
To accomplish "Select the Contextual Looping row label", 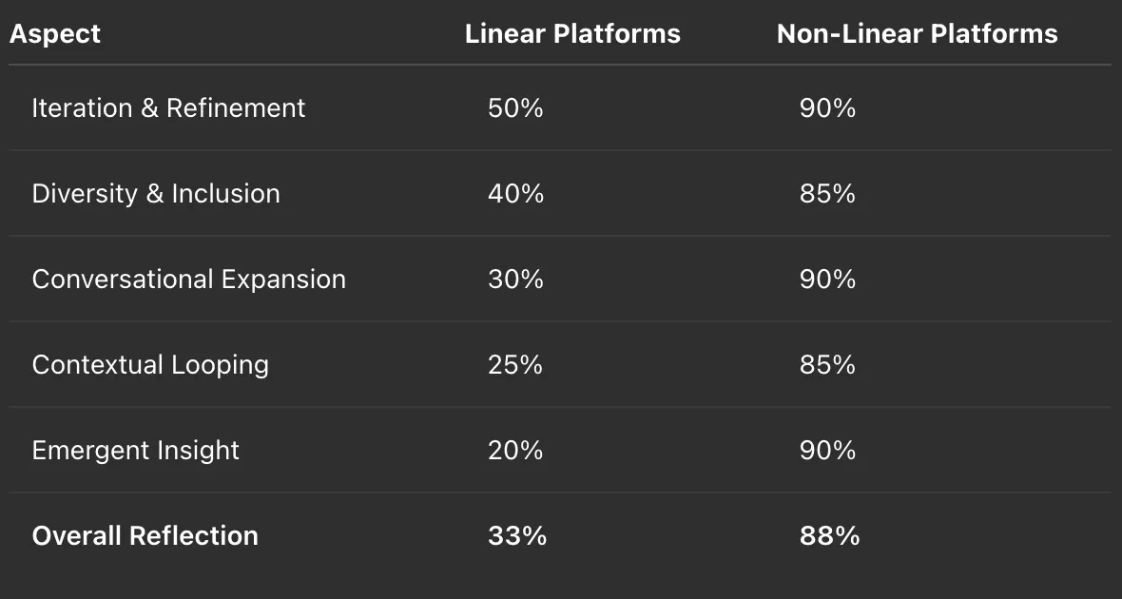I will point(150,365).
